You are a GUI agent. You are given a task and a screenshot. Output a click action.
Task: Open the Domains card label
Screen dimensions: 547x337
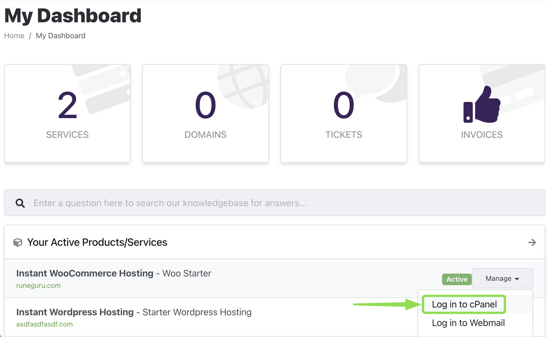point(205,135)
